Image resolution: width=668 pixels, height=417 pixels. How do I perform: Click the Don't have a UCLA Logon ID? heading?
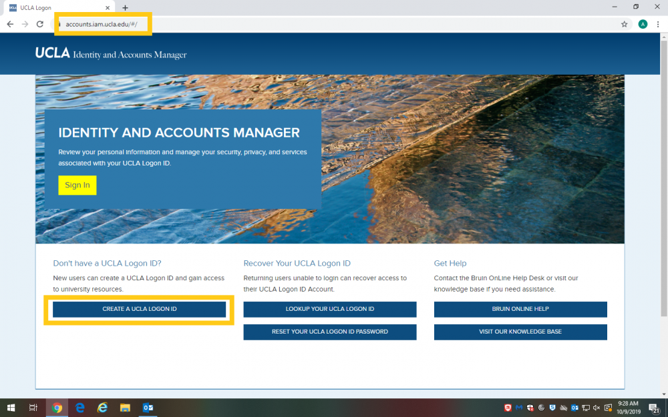[x=107, y=264]
